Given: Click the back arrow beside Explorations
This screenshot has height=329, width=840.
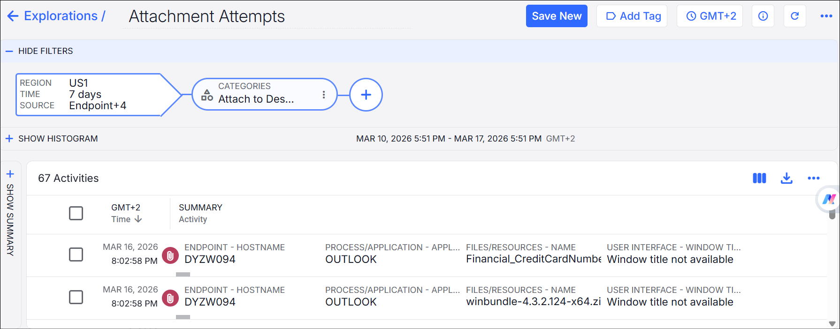Looking at the screenshot, I should [13, 16].
